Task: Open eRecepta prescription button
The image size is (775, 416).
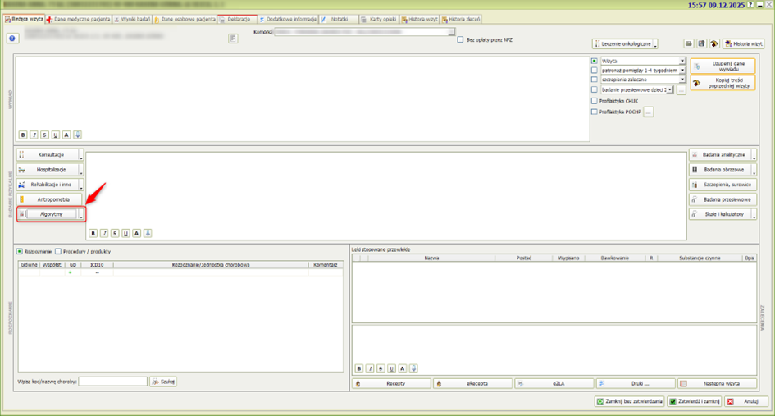Action: [472, 383]
